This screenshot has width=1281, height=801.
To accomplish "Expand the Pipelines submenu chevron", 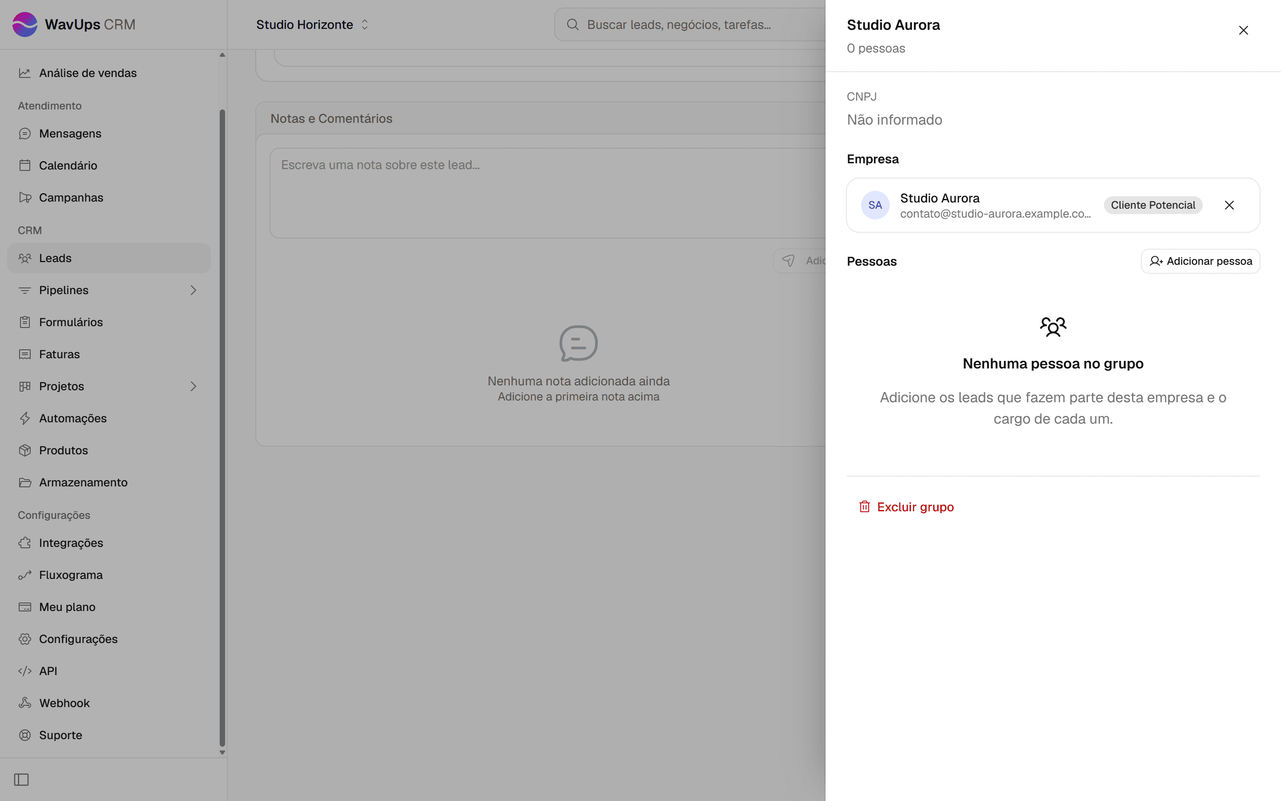I will (x=193, y=290).
